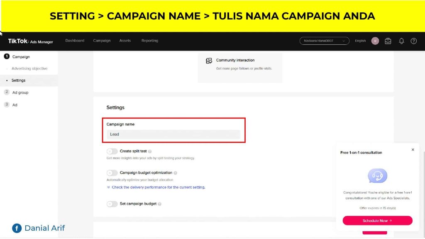Click the user profile avatar
The width and height of the screenshot is (425, 239).
tap(375, 41)
